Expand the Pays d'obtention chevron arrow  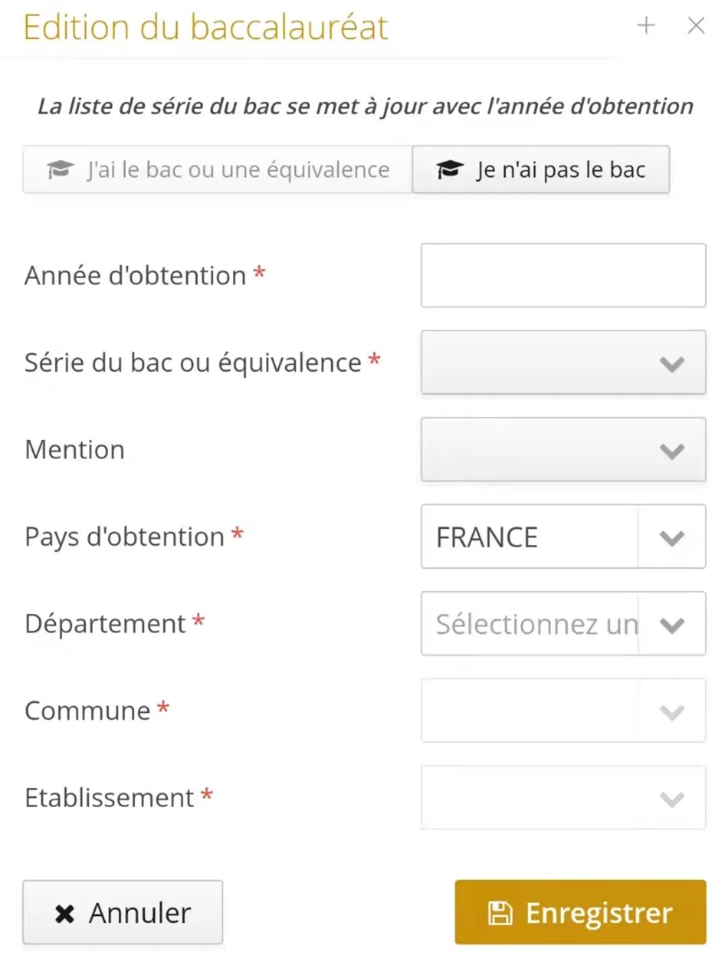[x=672, y=538]
